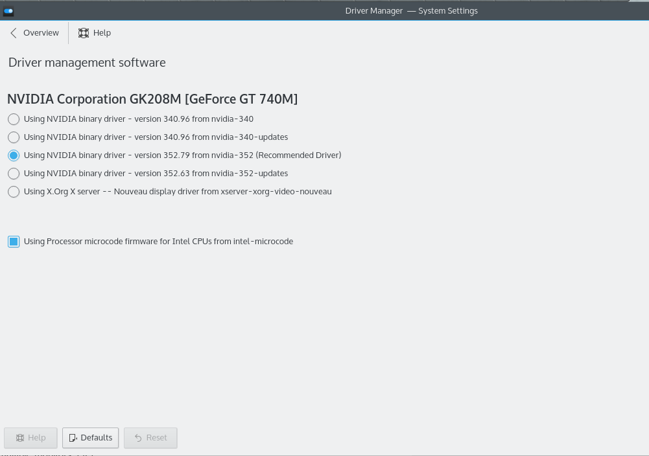
Task: Switch to the Nouveau X.Org display driver
Action: coord(14,192)
